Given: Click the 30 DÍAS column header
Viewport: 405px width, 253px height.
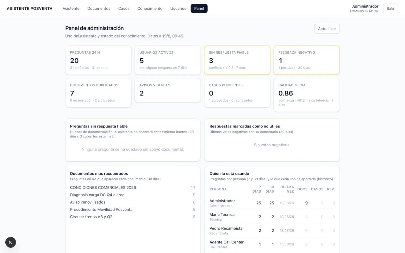Looking at the screenshot, I should click(x=270, y=189).
